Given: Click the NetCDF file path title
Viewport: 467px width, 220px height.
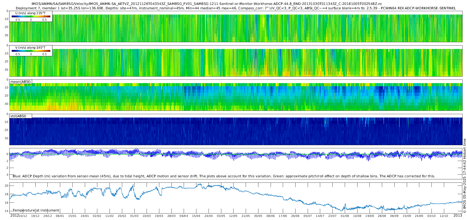Looking at the screenshot, I should pos(207,4).
